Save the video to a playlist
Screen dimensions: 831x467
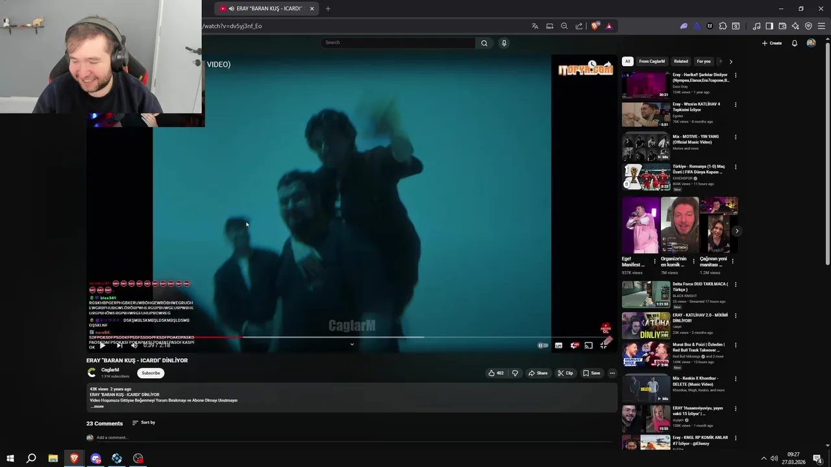[x=591, y=373]
